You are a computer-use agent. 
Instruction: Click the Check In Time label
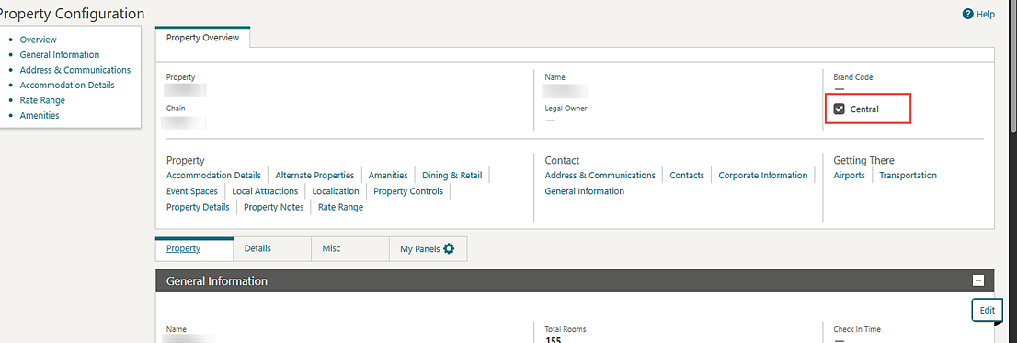click(x=857, y=329)
